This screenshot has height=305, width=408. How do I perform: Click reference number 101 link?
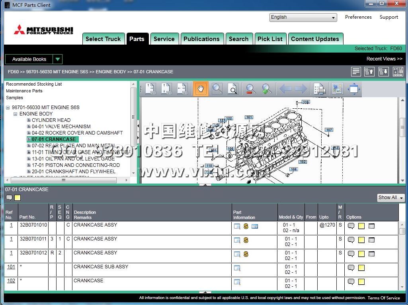click(x=11, y=267)
